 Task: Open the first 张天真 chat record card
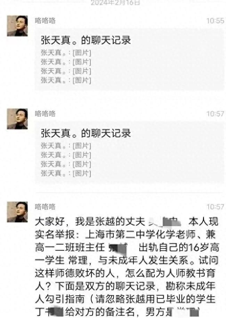(130, 59)
